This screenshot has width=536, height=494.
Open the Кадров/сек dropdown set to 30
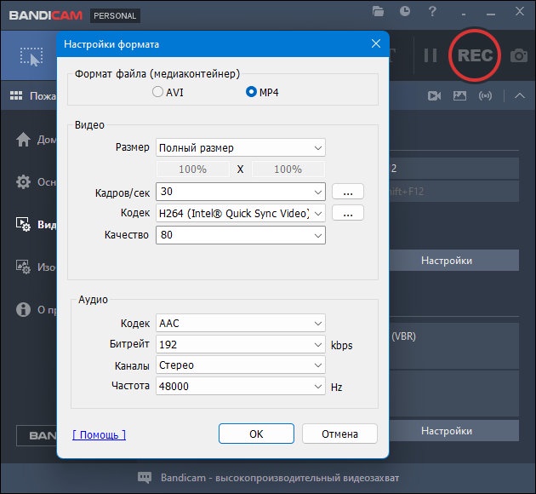click(241, 192)
